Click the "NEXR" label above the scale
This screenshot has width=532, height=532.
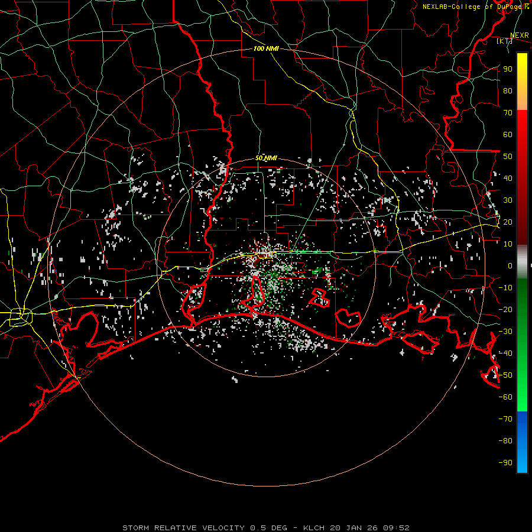pos(520,35)
